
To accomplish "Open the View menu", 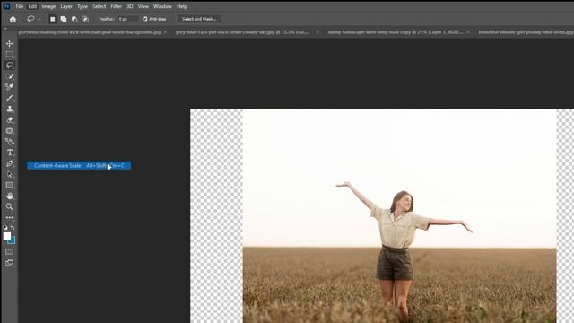I will [143, 6].
